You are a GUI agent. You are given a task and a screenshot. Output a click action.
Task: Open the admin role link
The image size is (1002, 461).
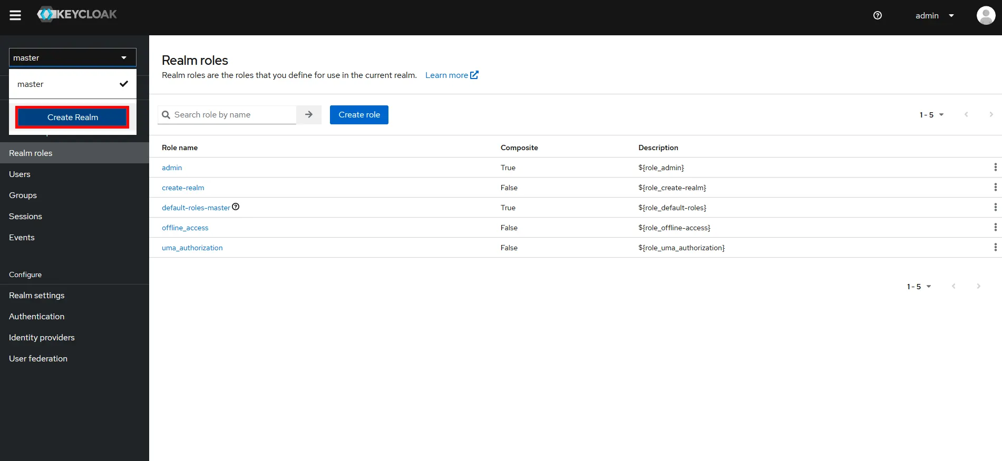(x=172, y=168)
